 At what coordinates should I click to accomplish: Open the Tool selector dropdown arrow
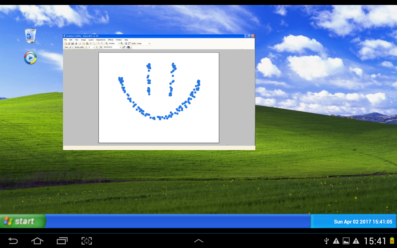click(72, 47)
